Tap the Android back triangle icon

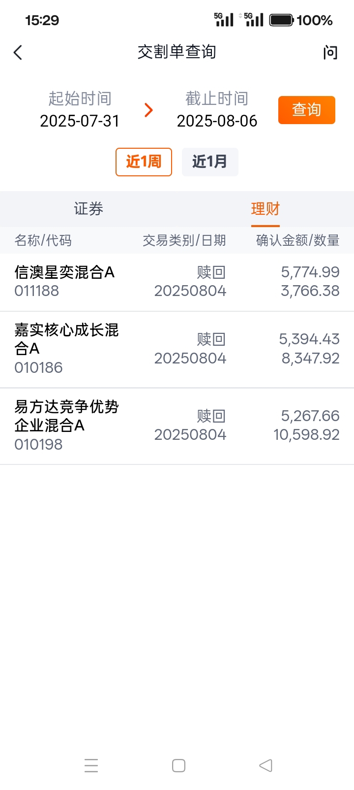265,765
